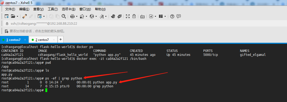
Task: Click the address bar padlock icon
Action: (x=7, y=24)
